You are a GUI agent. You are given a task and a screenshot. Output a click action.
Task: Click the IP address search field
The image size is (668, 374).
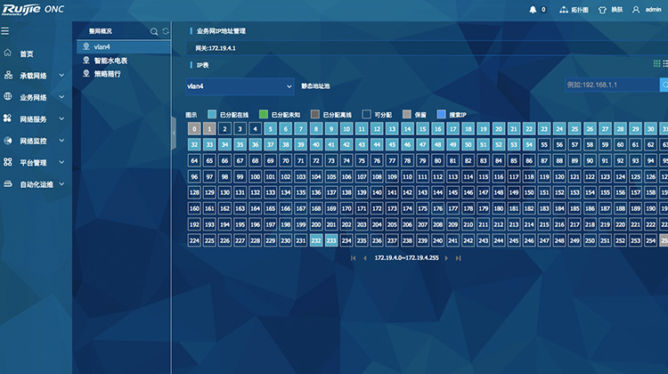(x=610, y=85)
